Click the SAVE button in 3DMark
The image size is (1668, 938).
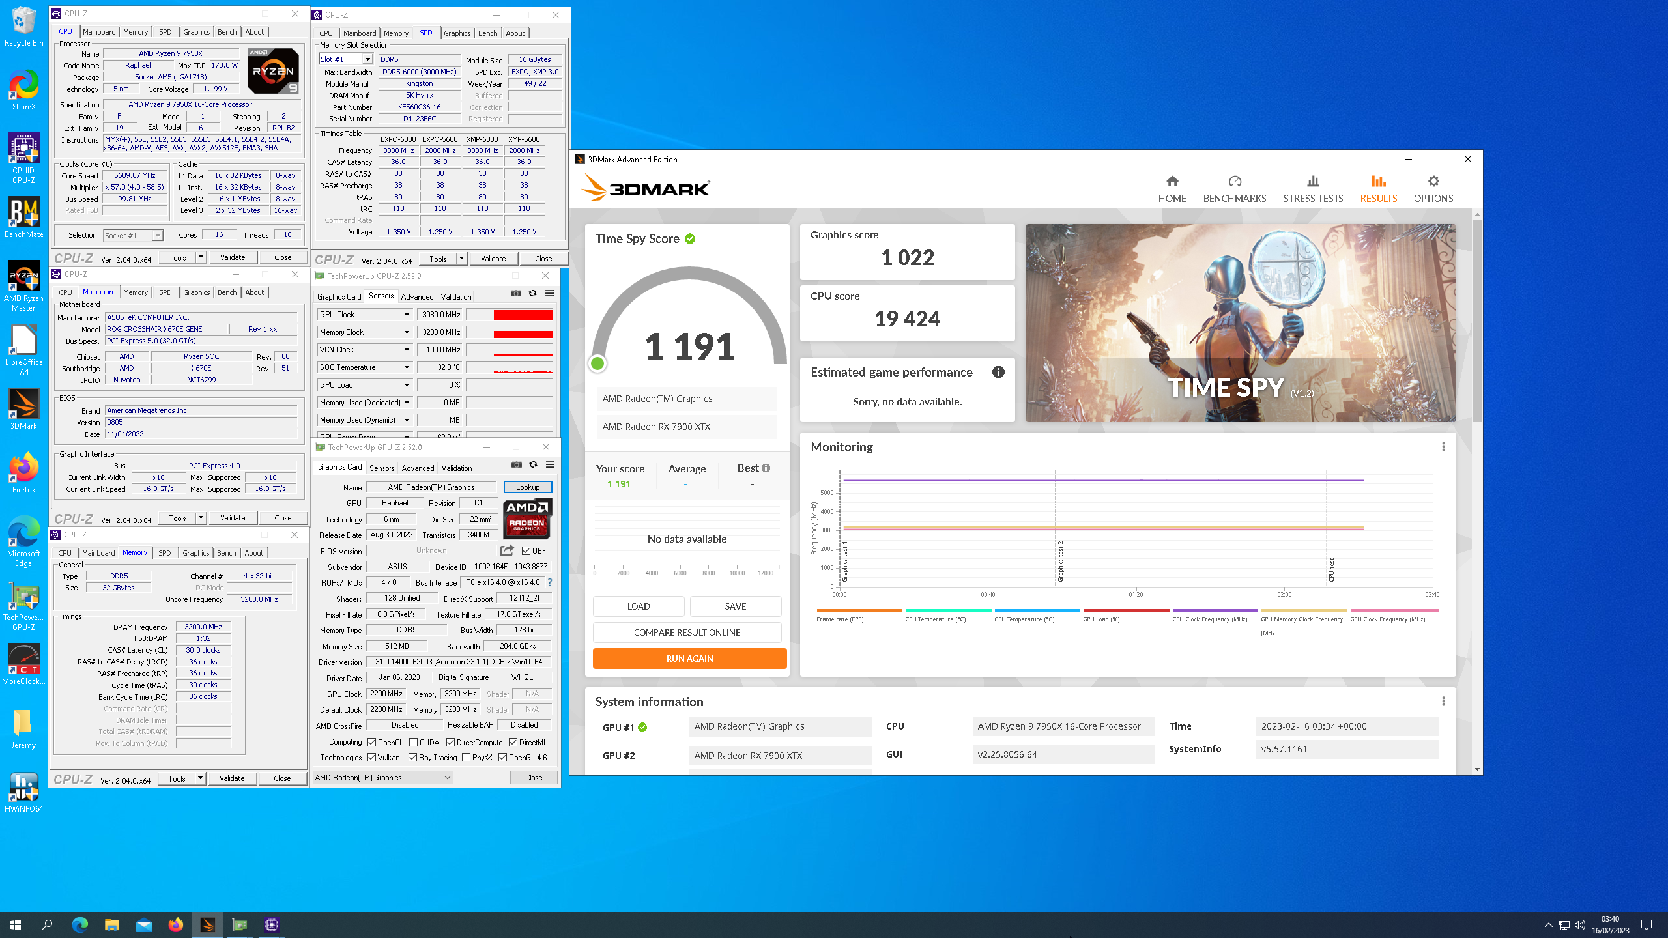pyautogui.click(x=735, y=606)
